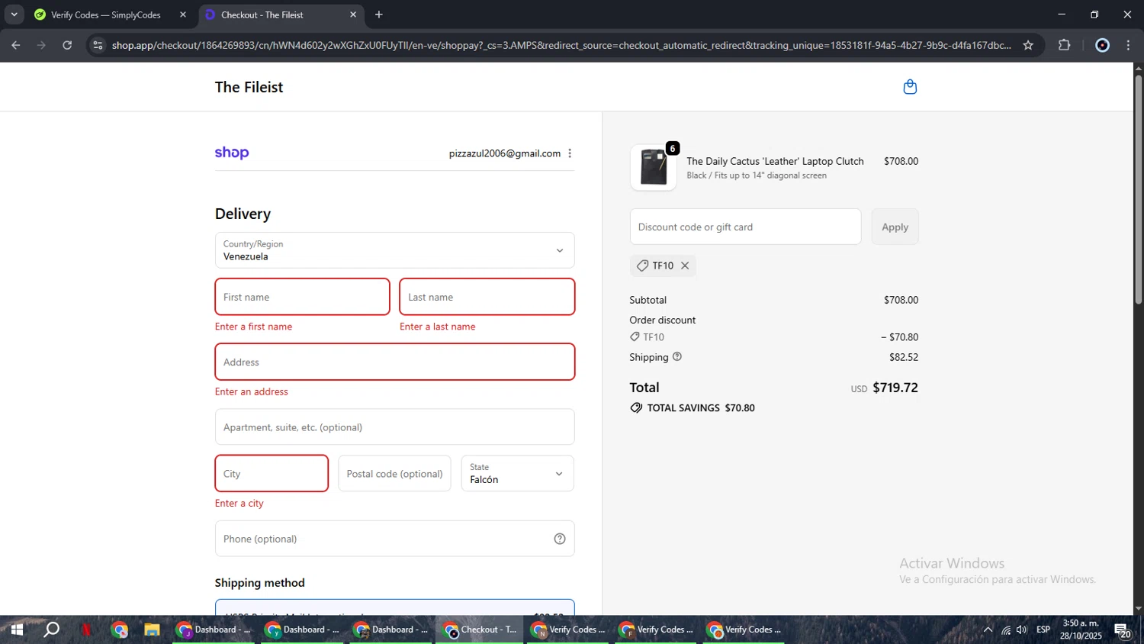The width and height of the screenshot is (1144, 644).
Task: Show shipping cost info tooltip
Action: click(x=676, y=356)
